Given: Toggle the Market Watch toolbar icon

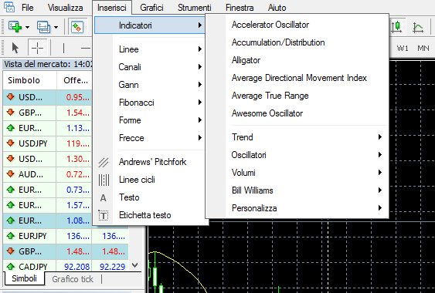Looking at the screenshot, I should click(x=77, y=27).
